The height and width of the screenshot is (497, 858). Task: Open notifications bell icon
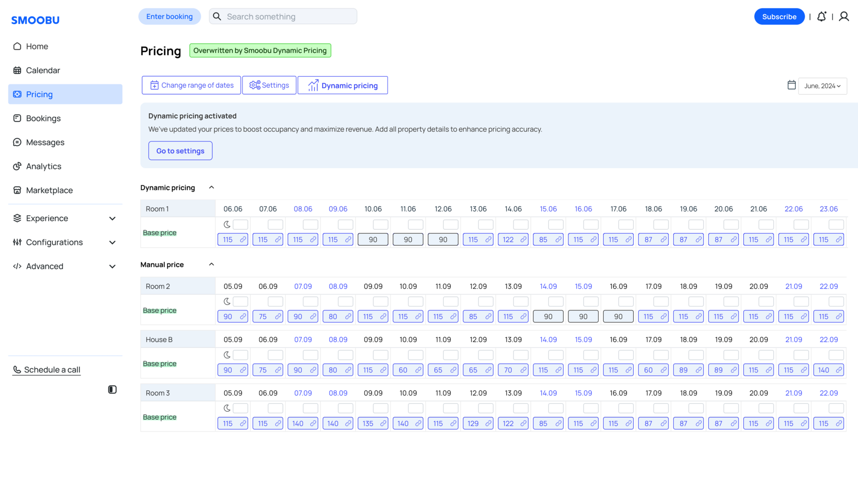tap(821, 17)
